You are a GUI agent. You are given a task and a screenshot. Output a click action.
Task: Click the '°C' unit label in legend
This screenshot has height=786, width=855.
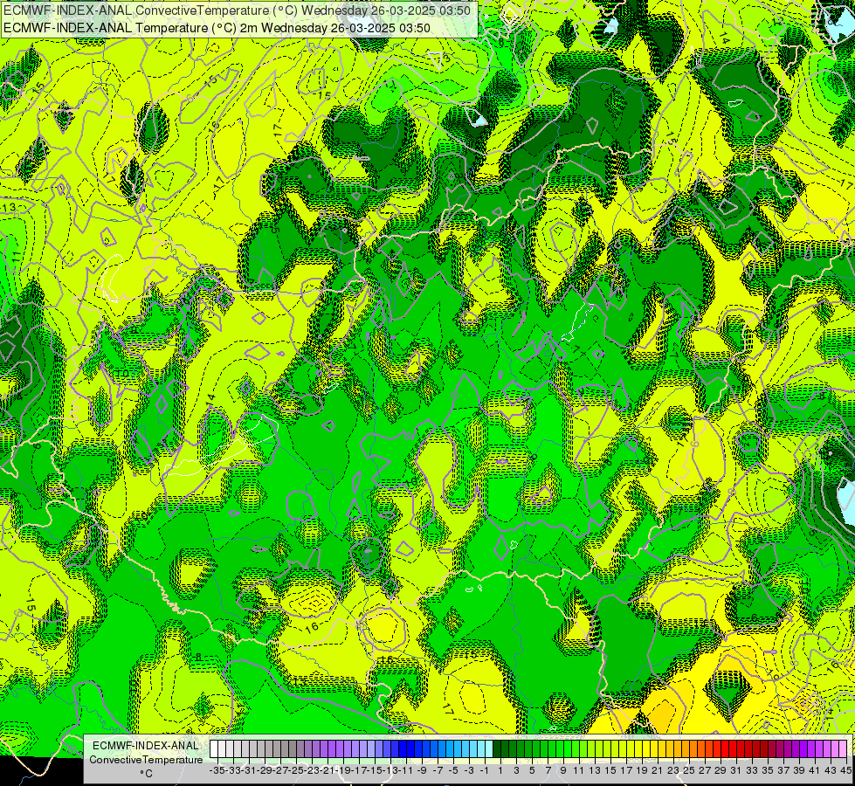146,774
